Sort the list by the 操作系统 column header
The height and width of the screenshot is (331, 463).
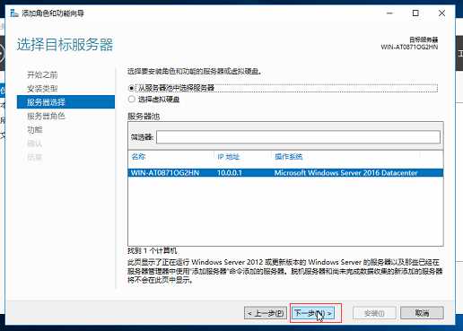[289, 156]
